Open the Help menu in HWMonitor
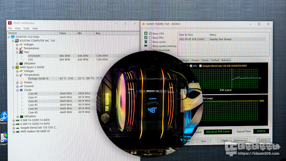 coord(35,28)
